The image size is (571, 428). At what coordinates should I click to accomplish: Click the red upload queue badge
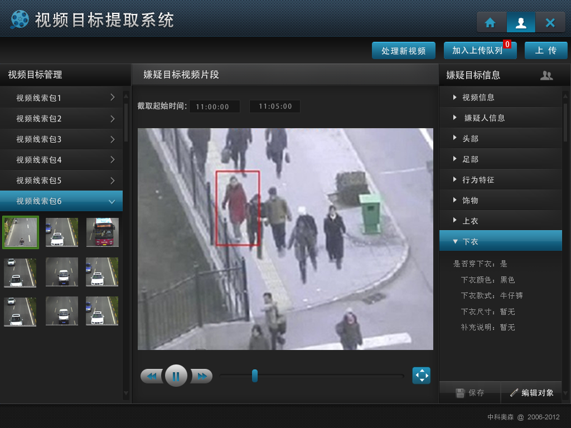507,45
